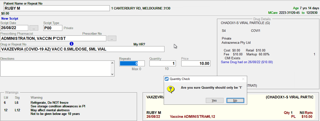Click the Prescribing Pharmacist field
The image size is (320, 121).
point(53,38)
